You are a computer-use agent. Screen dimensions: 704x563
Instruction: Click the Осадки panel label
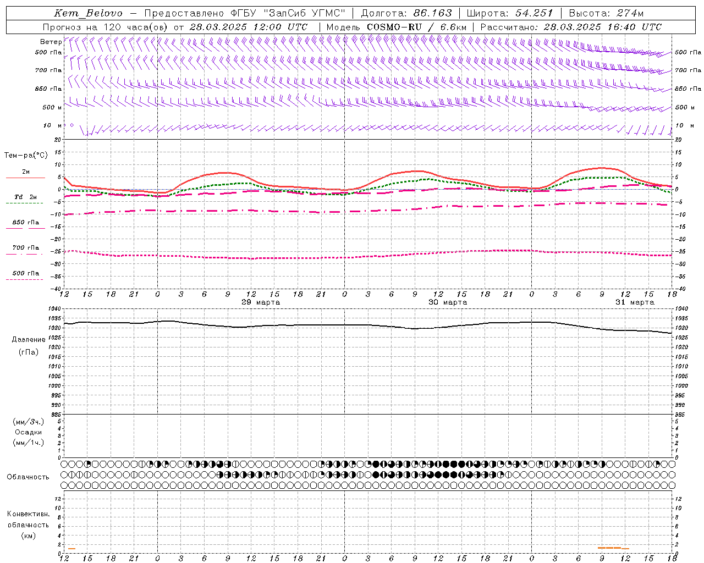pyautogui.click(x=29, y=432)
